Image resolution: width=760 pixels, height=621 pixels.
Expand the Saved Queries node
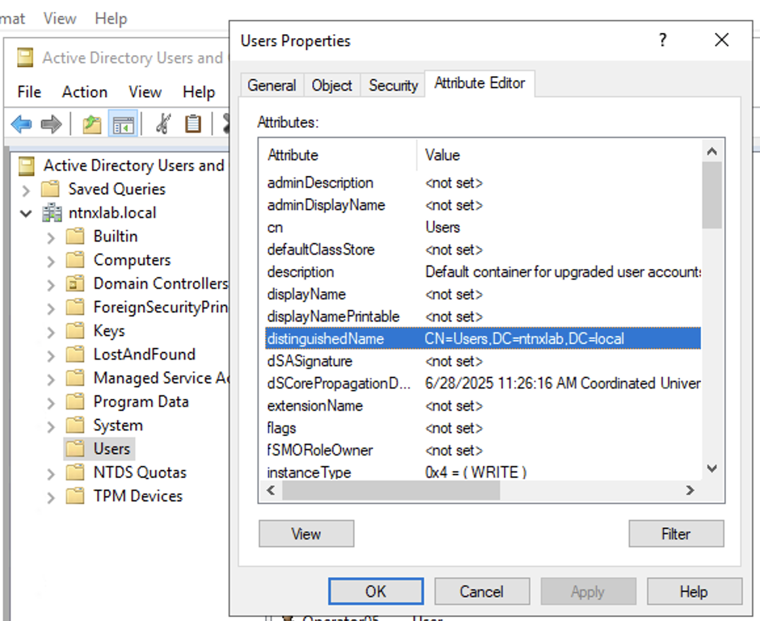coord(26,190)
